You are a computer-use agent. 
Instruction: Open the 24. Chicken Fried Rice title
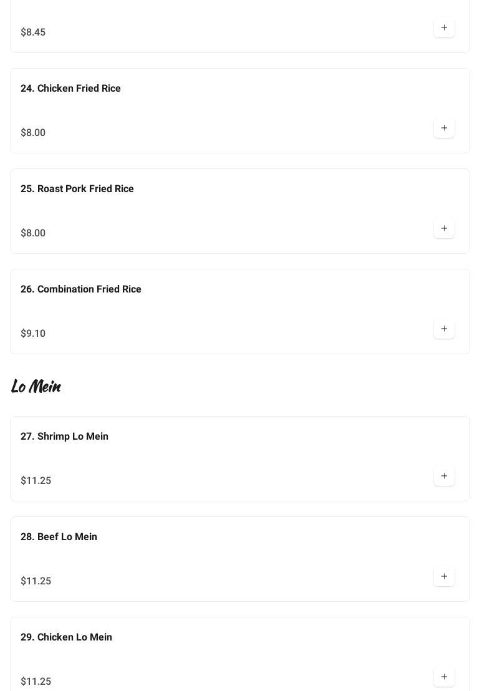[70, 89]
